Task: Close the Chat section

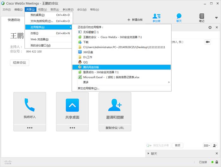Action: coord(217,153)
